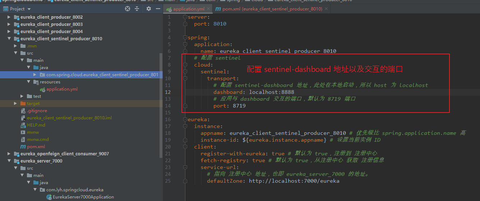Click the .gitignore file
Image resolution: width=480 pixels, height=201 pixels.
coord(37,111)
